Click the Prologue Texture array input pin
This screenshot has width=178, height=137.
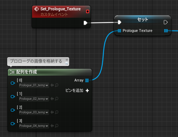[120, 31]
